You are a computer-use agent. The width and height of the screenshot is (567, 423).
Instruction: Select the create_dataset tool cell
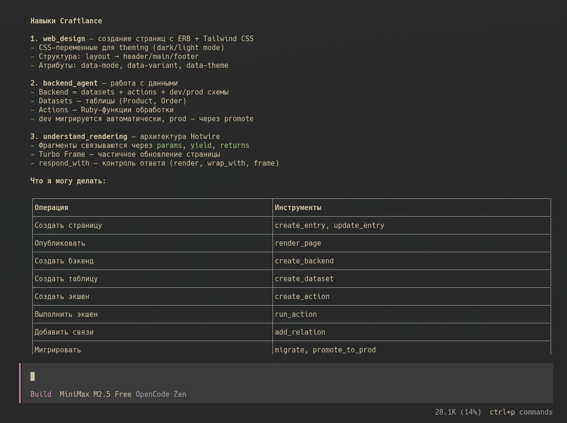(304, 279)
